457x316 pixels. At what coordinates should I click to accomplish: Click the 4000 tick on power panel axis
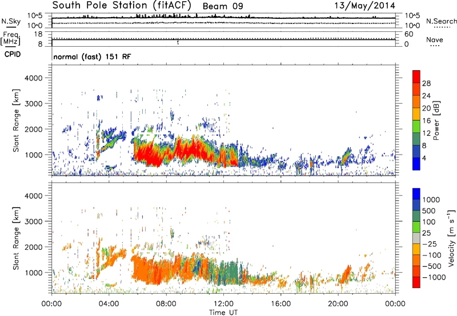pos(33,78)
